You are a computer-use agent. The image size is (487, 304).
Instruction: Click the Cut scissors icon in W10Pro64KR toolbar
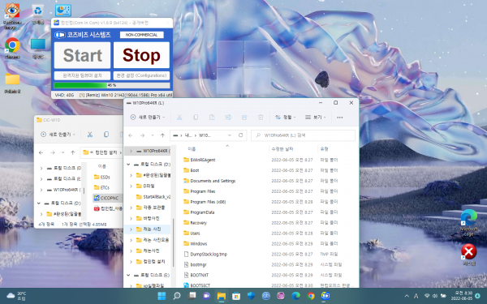click(x=179, y=118)
